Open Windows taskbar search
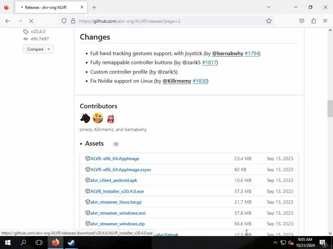The width and height of the screenshot is (333, 249). [x=23, y=243]
